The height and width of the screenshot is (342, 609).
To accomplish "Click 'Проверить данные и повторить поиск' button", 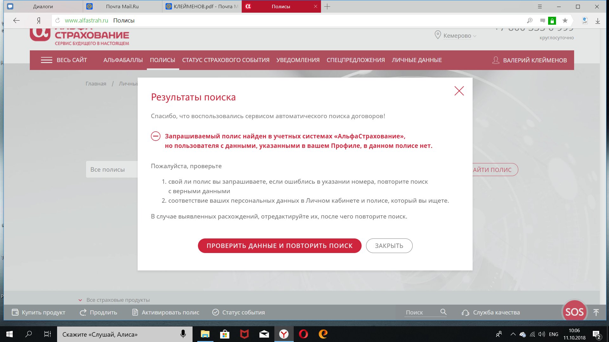I will coord(279,246).
